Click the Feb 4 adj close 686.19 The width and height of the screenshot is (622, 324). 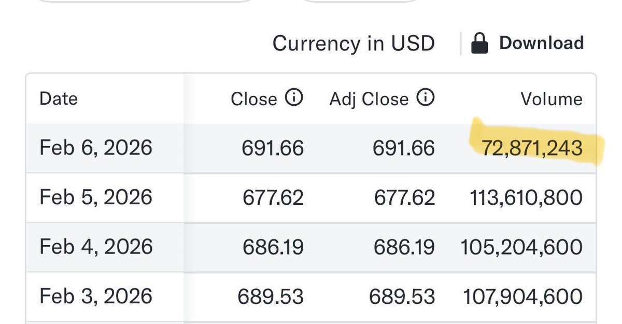click(404, 246)
